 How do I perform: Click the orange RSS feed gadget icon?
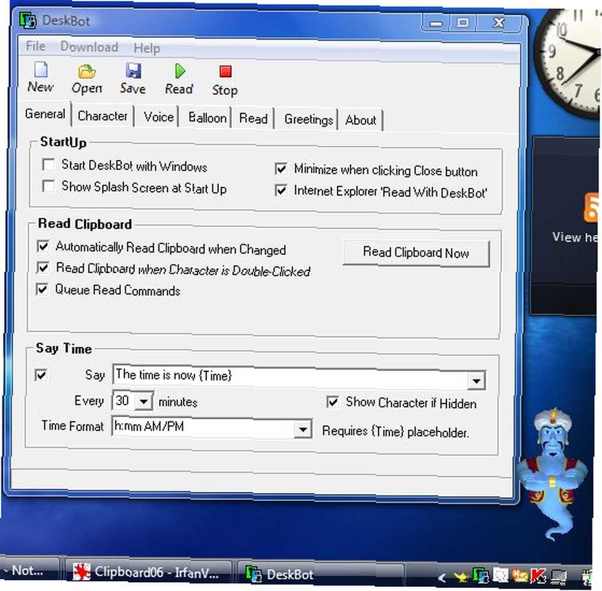591,207
